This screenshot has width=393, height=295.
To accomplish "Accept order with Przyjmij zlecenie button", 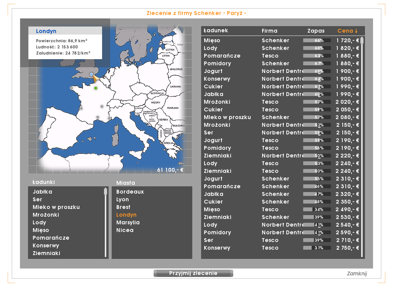I will coord(193,273).
